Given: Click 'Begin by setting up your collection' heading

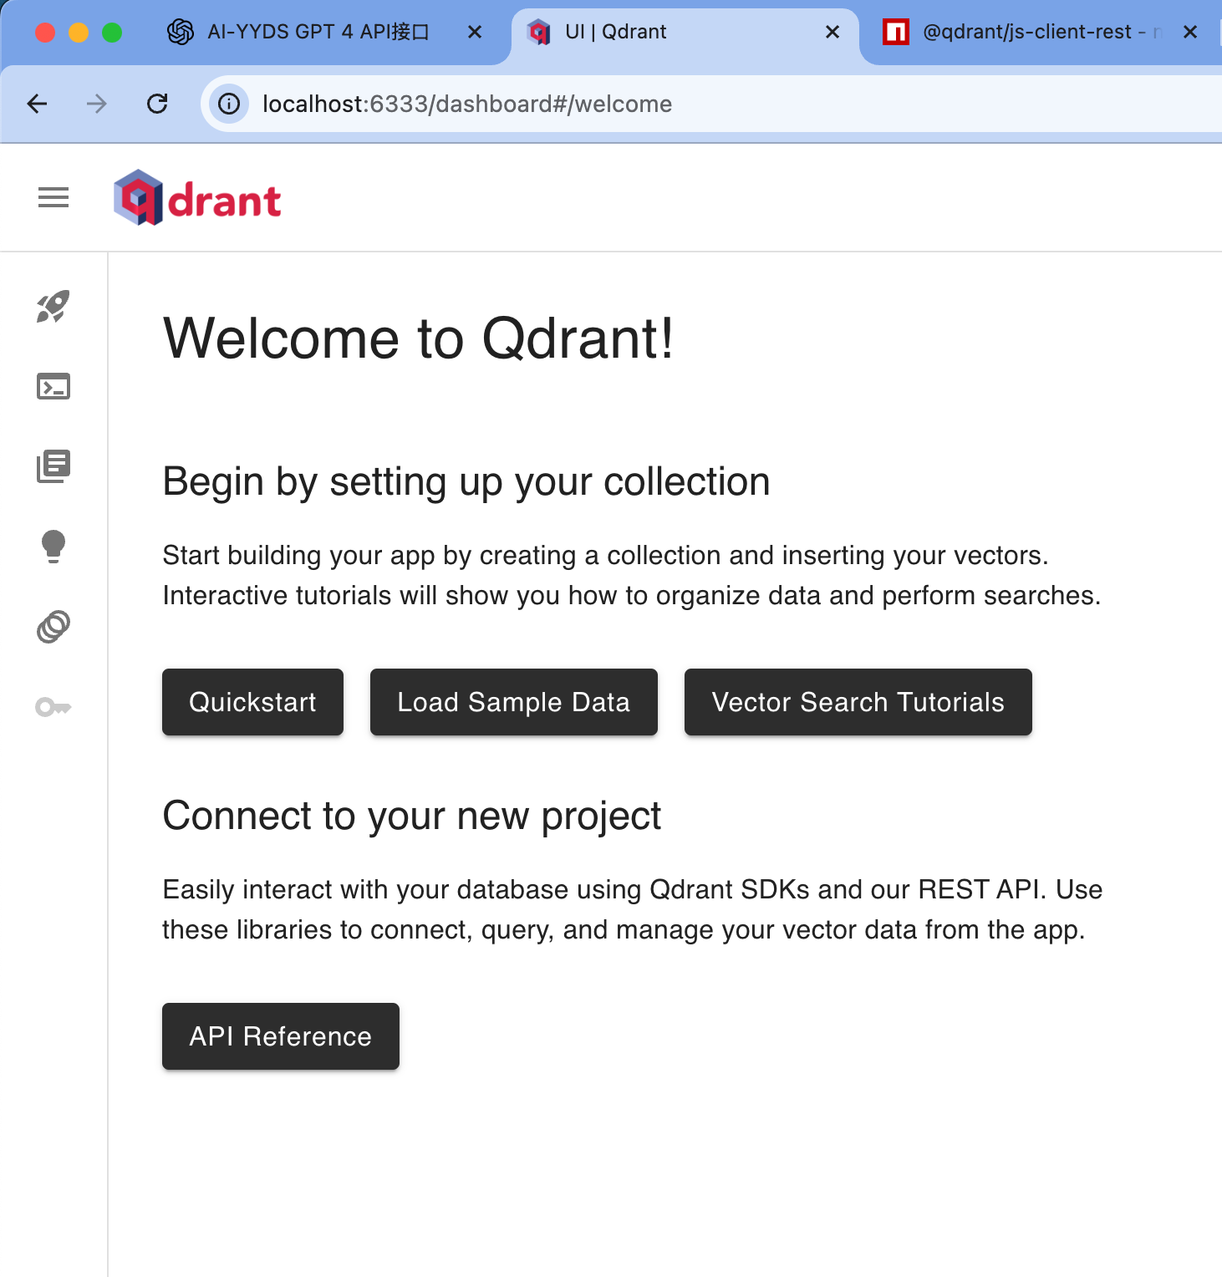Looking at the screenshot, I should click(x=466, y=482).
